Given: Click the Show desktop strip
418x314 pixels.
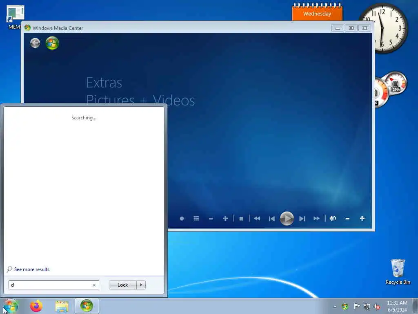Looking at the screenshot, I should (x=415, y=306).
